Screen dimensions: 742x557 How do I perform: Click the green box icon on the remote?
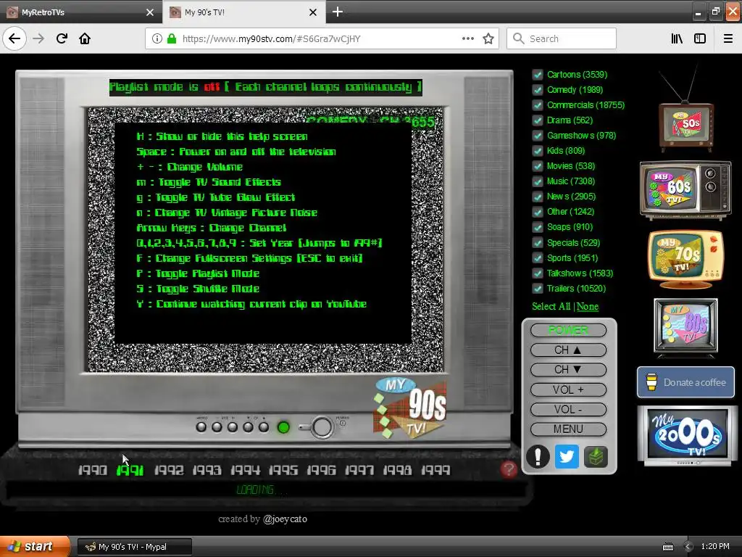pyautogui.click(x=596, y=457)
